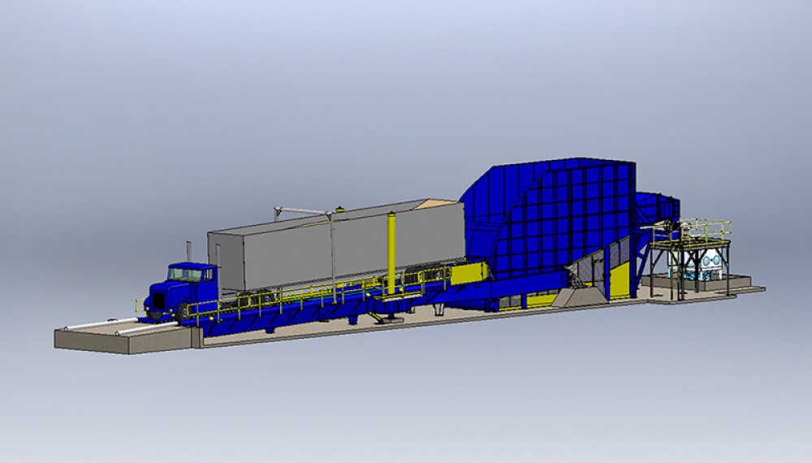The height and width of the screenshot is (463, 812).
Task: Select the concrete base slab under truck
Action: 127,335
